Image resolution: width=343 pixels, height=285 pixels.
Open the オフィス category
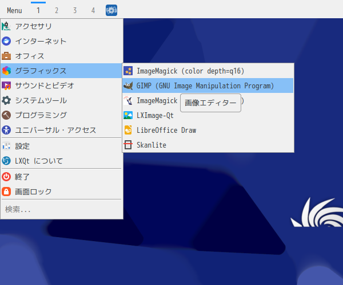pos(61,56)
